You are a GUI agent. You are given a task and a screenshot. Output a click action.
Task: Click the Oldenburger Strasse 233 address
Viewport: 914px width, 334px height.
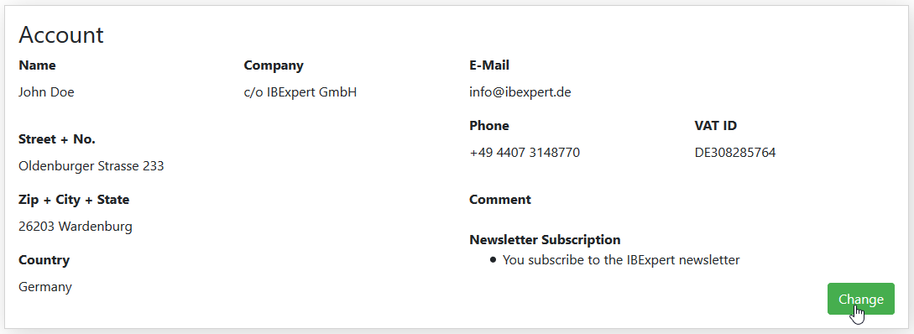pos(91,166)
